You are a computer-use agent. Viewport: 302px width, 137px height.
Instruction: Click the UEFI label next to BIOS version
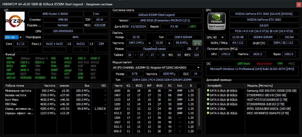pyautogui.click(x=193, y=26)
